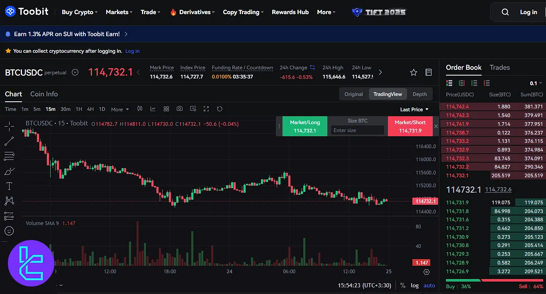Click Log in button in header

(x=528, y=12)
